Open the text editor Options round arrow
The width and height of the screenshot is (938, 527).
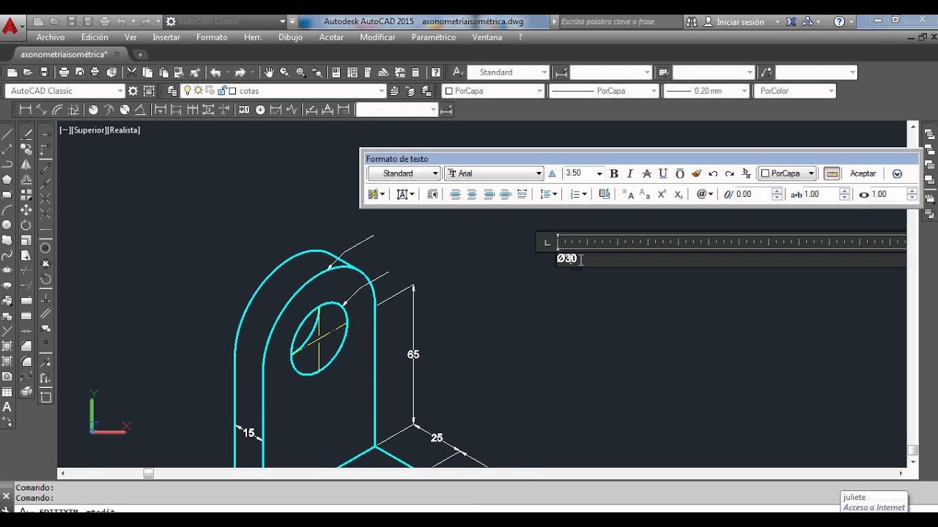[x=897, y=173]
